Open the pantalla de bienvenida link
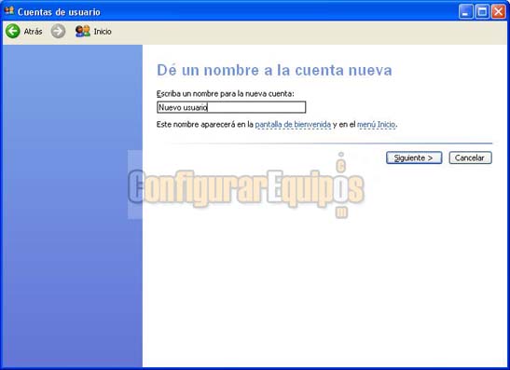 (x=293, y=124)
